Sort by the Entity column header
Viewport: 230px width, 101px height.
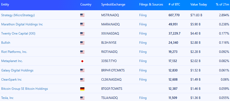5,4
